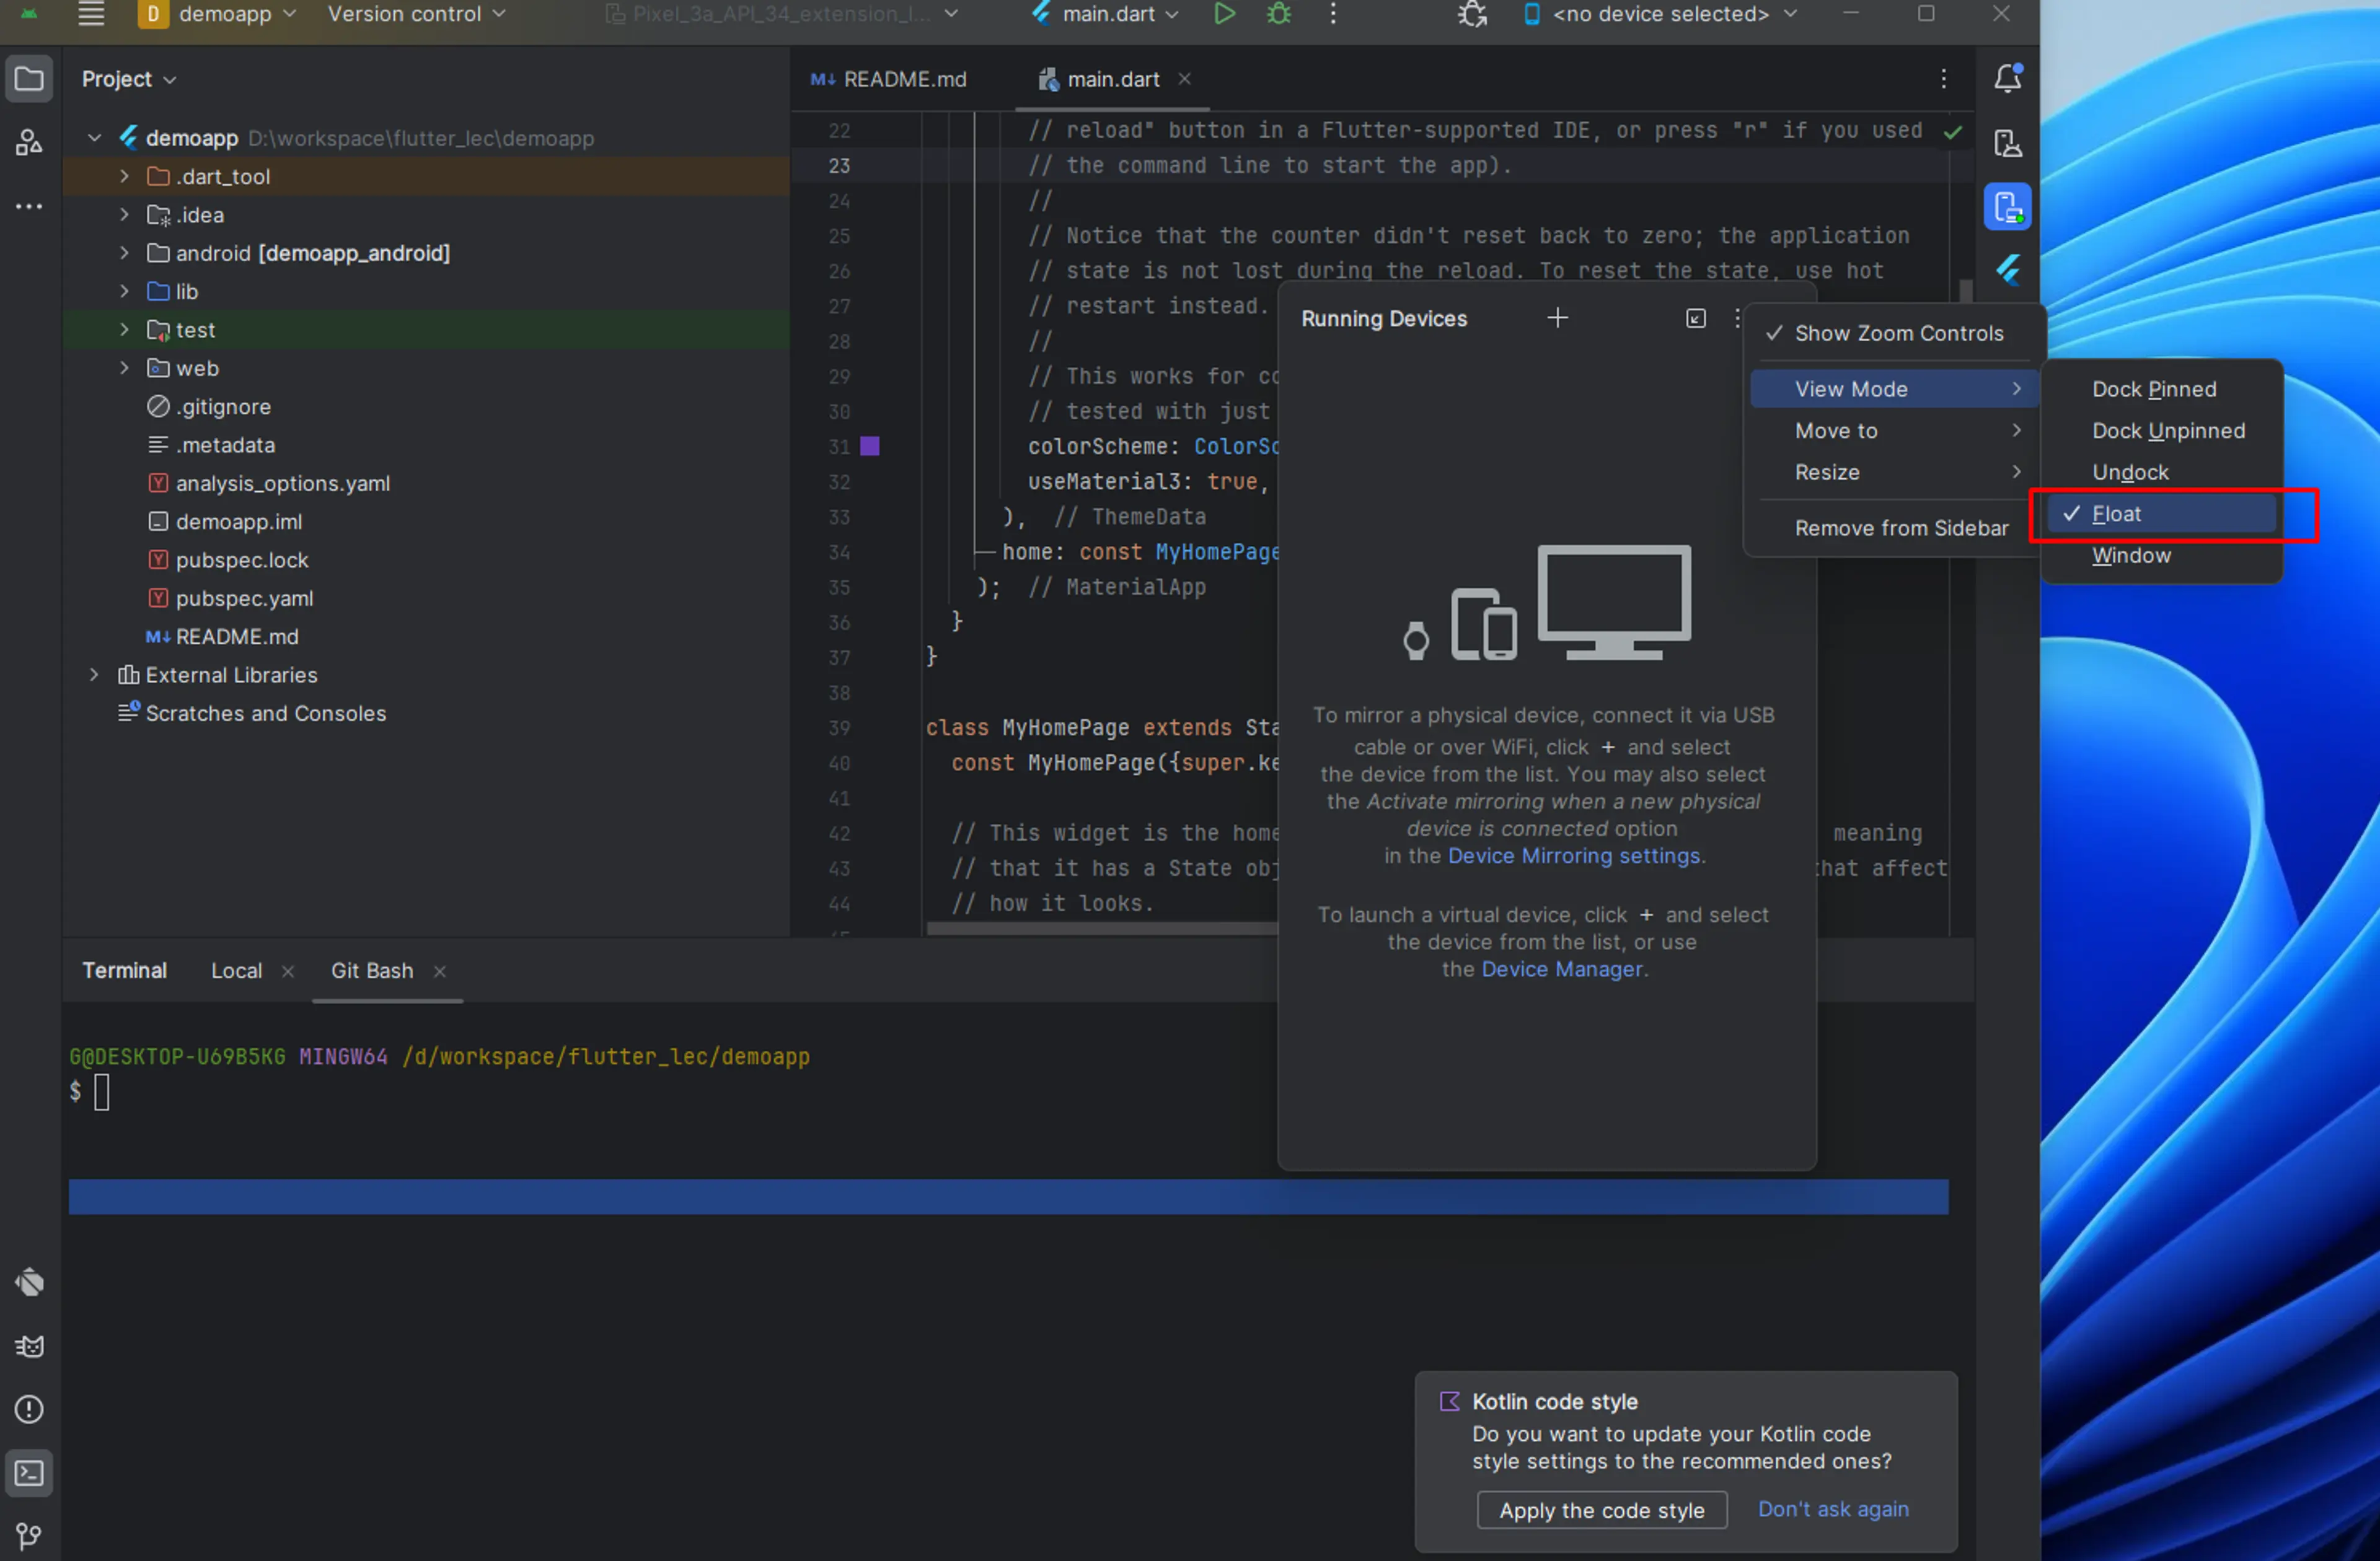This screenshot has width=2380, height=1561.
Task: Open the Project view selector dropdown
Action: (129, 79)
